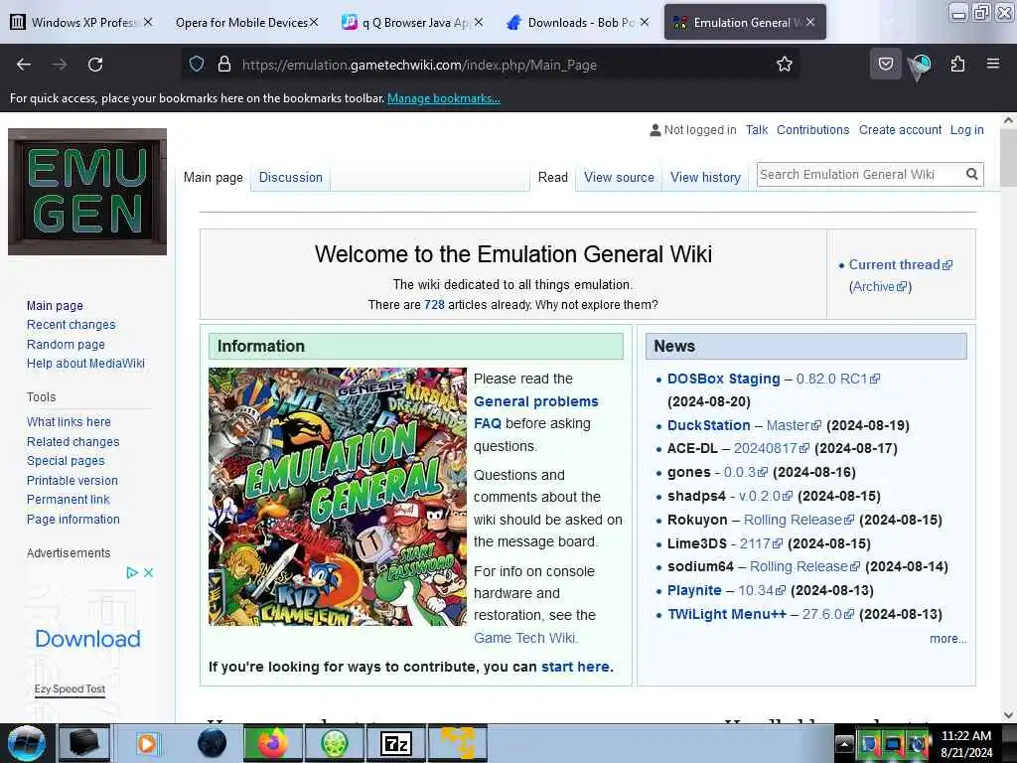
Task: Click the Create account link
Action: (x=900, y=130)
